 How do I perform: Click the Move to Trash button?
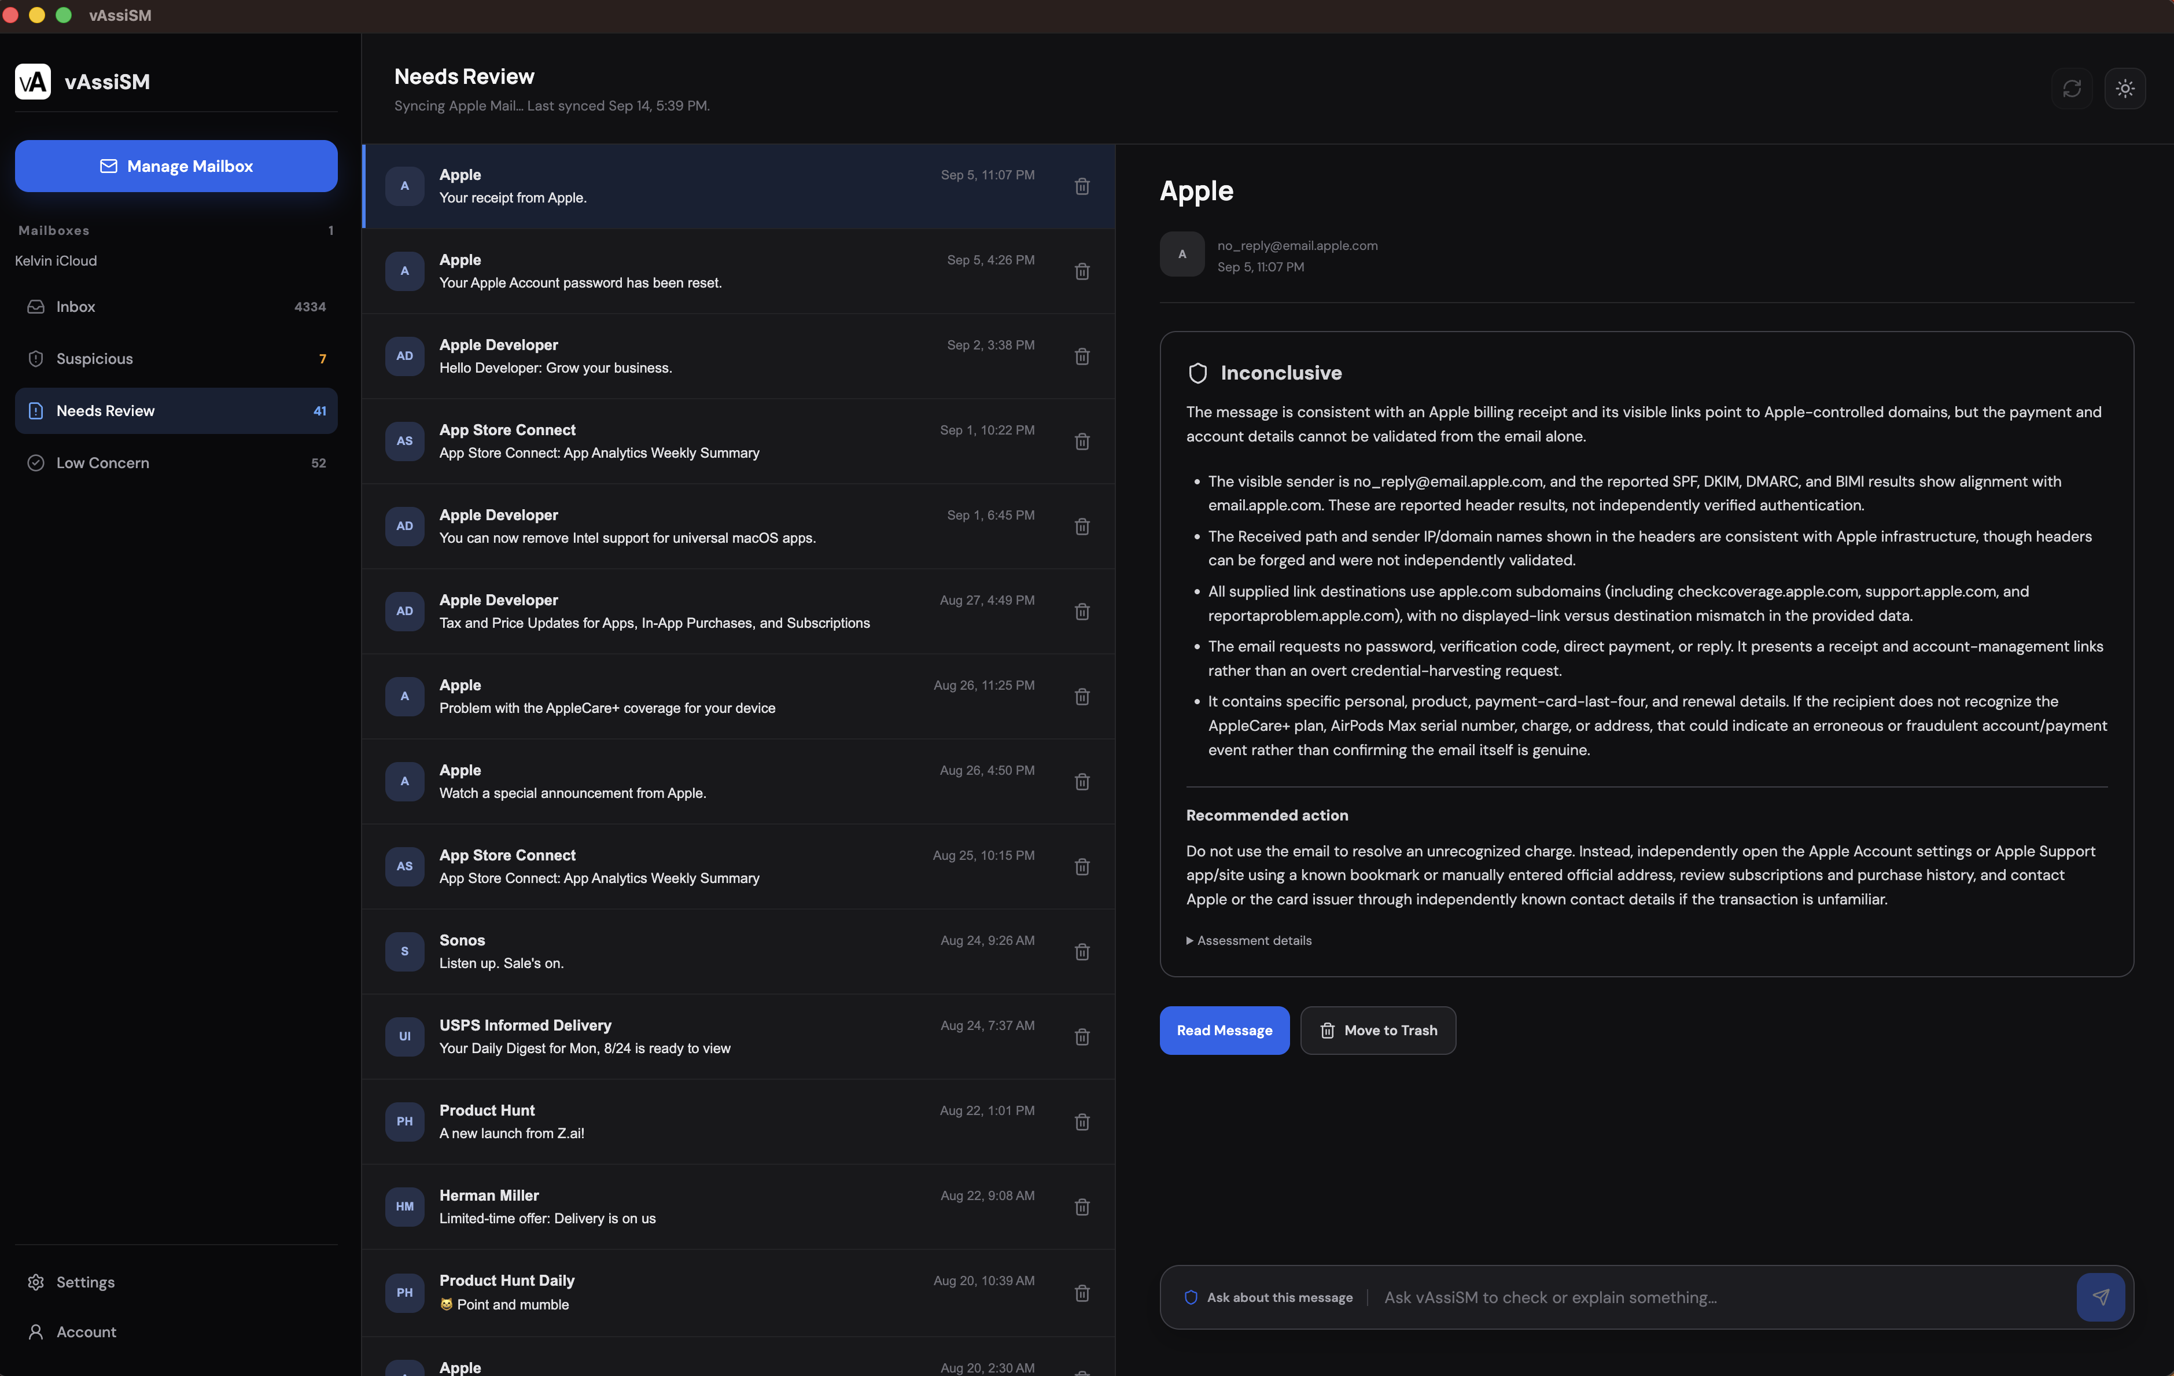[1378, 1030]
